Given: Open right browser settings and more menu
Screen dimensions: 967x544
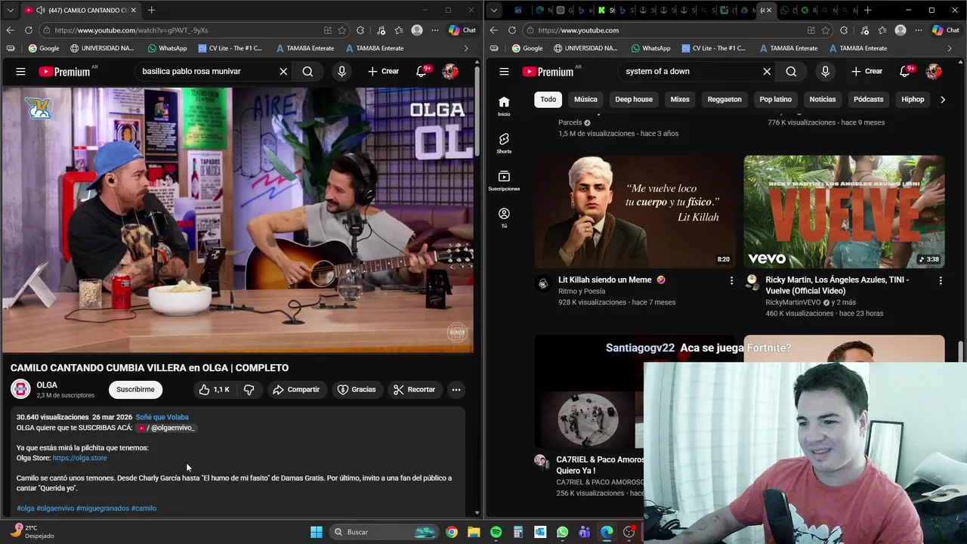Looking at the screenshot, I should [x=918, y=30].
